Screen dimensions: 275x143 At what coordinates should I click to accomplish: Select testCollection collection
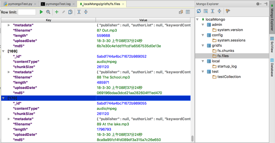pyautogui.click(x=229, y=77)
